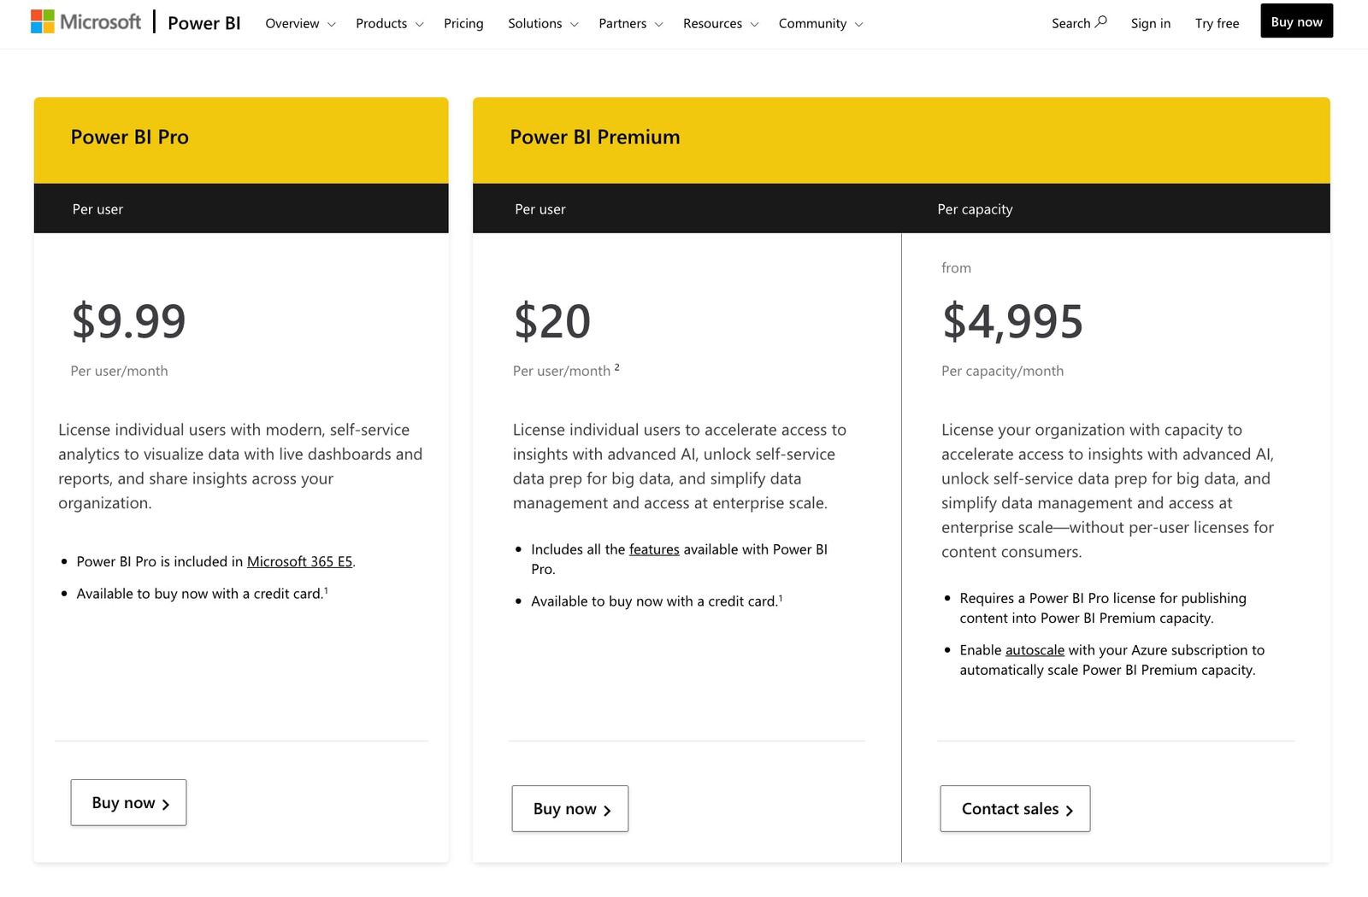Select the Per user tab under Power BI Premium
The image size is (1368, 897).
(540, 208)
